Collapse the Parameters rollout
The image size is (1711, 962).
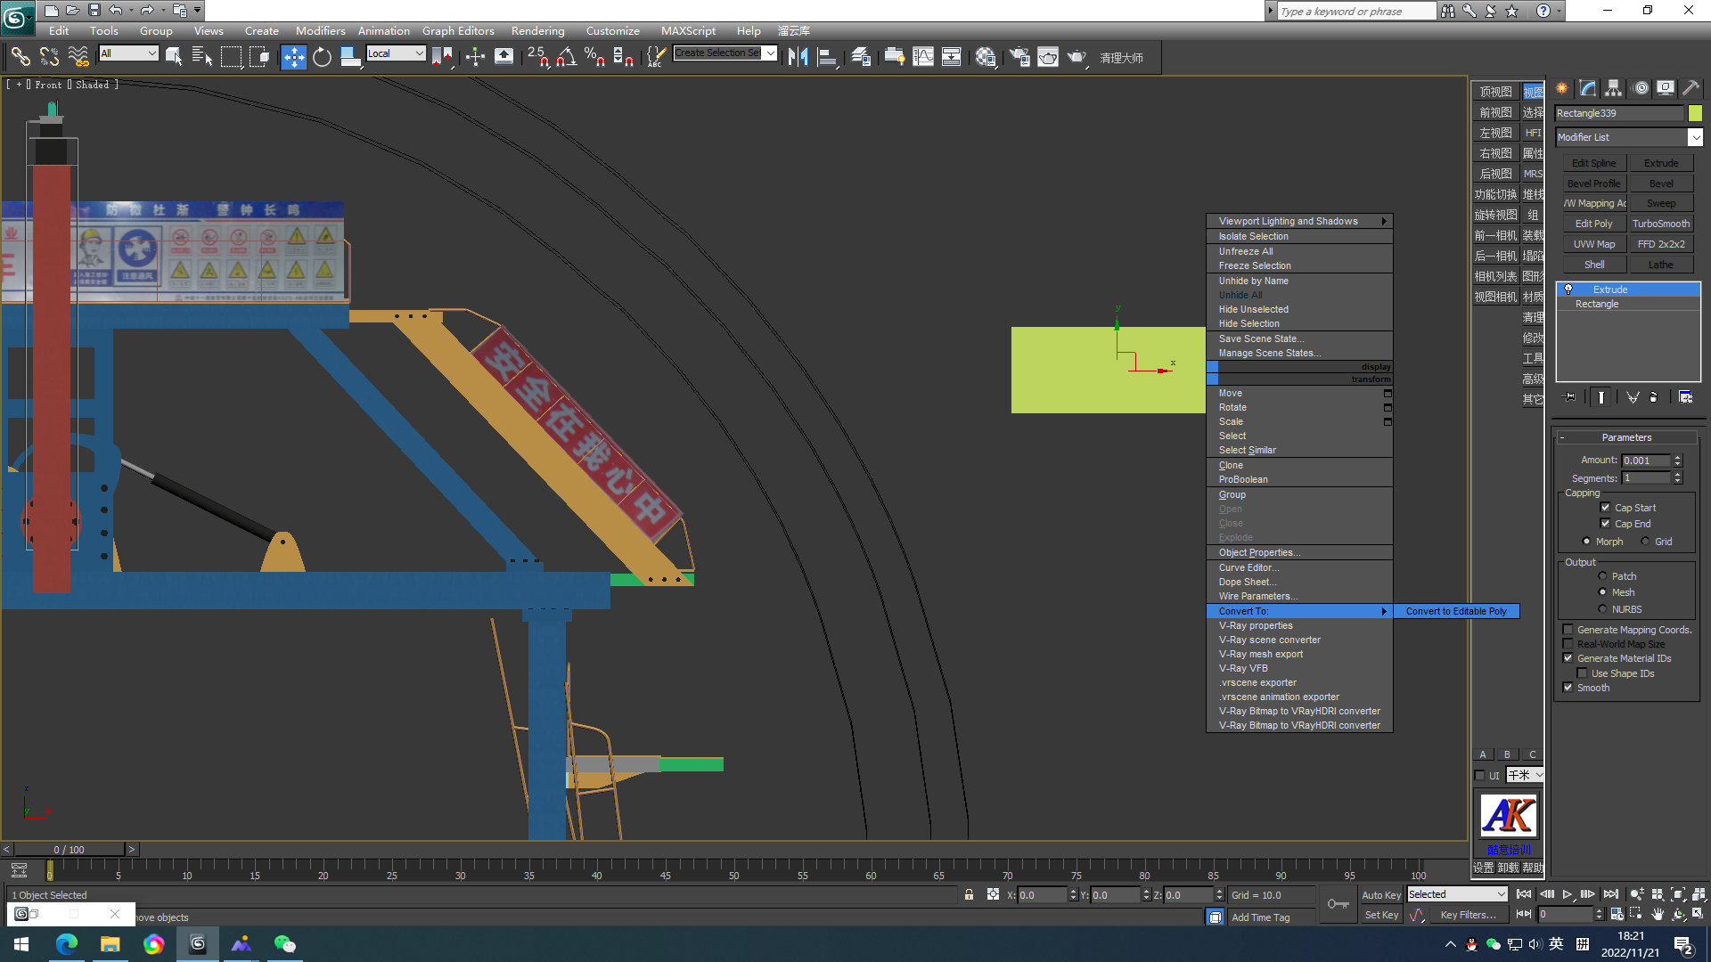click(x=1626, y=437)
